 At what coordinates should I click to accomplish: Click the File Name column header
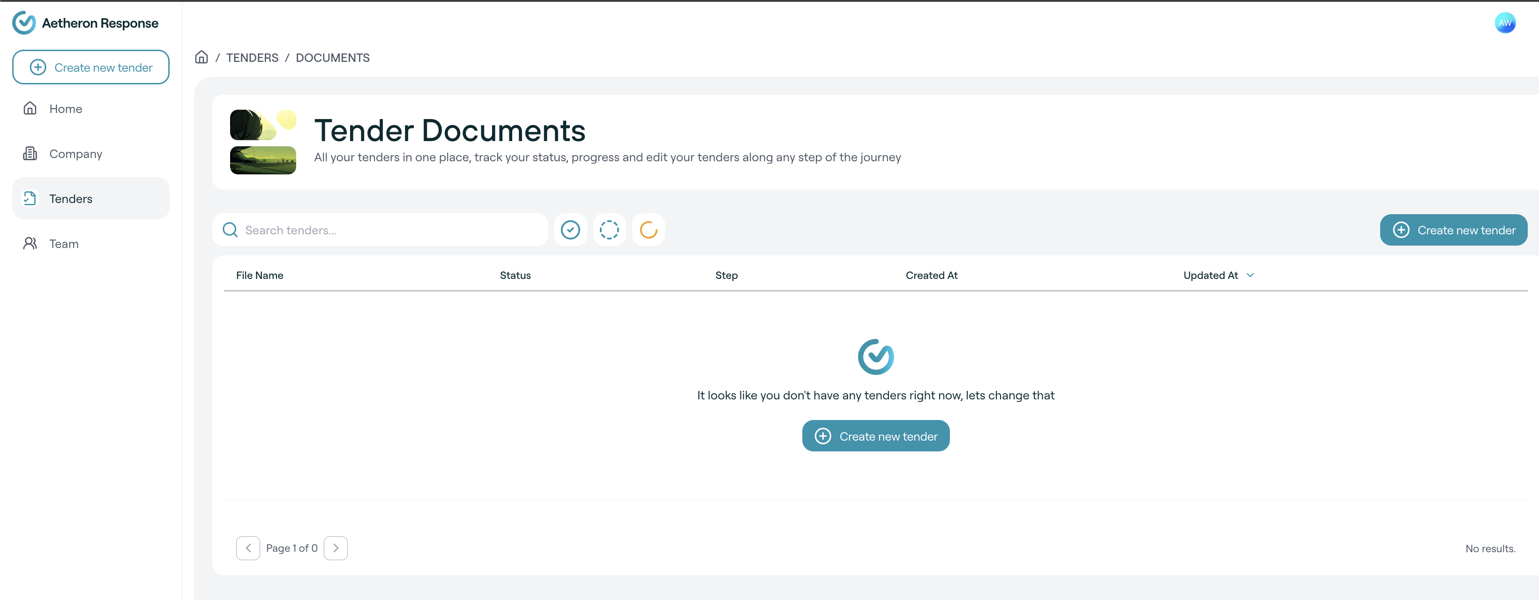coord(259,276)
